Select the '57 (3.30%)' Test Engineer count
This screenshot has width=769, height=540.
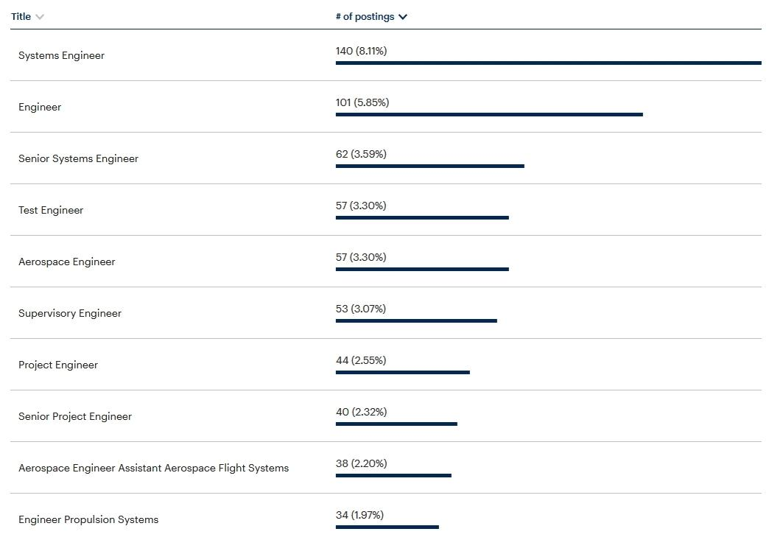[x=361, y=206]
